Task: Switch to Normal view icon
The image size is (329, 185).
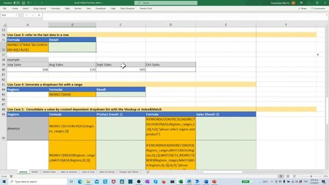Action: point(281,176)
